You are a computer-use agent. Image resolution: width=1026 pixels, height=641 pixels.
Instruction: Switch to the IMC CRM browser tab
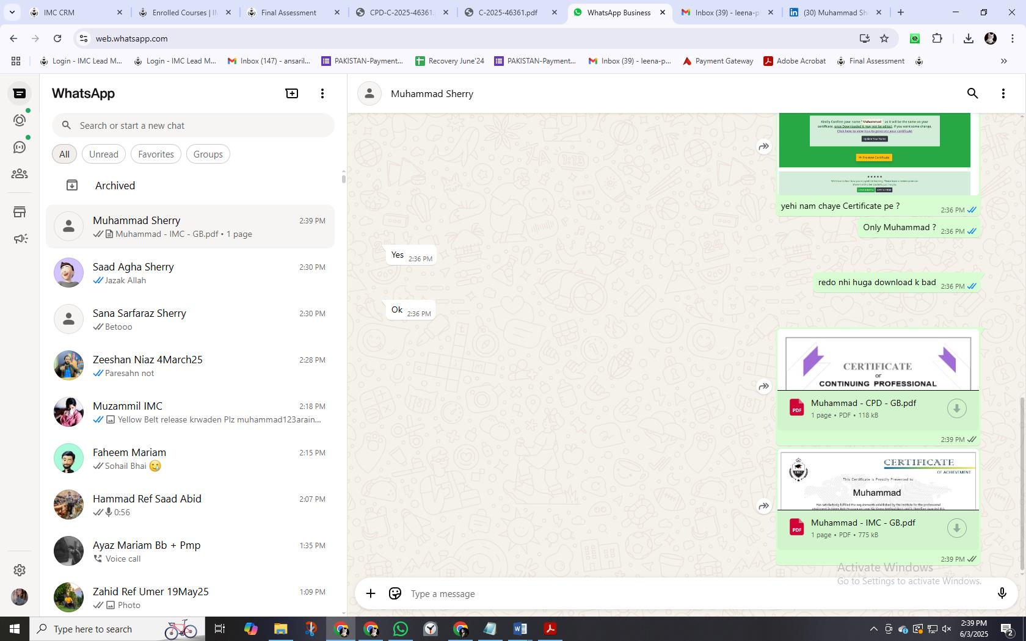(76, 12)
